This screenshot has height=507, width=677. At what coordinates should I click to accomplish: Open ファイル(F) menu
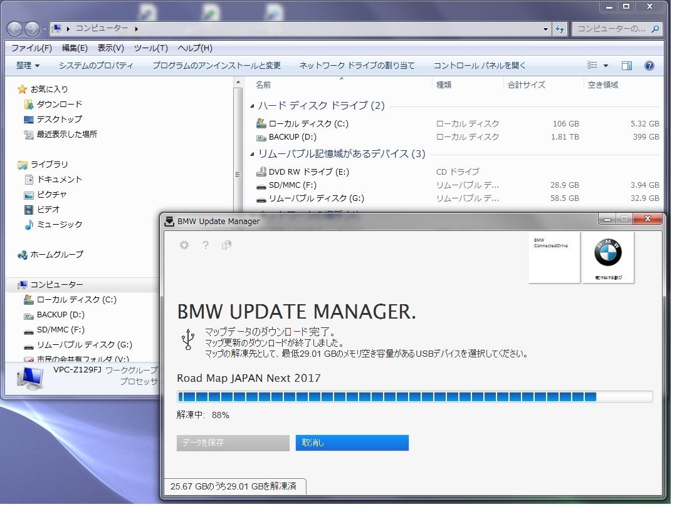(x=31, y=48)
